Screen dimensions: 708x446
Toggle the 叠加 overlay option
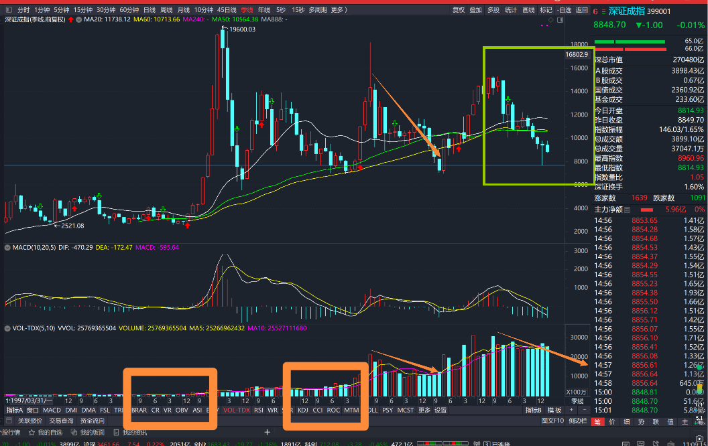(x=476, y=10)
